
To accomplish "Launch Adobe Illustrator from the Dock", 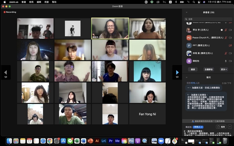I will [x=97, y=141].
